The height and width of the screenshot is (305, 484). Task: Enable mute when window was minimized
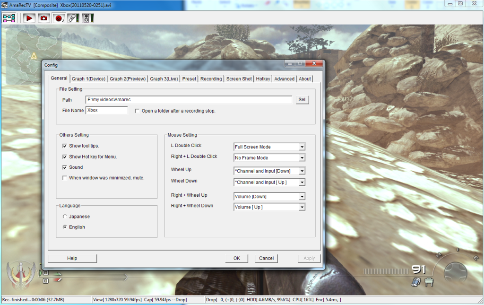[x=64, y=178]
